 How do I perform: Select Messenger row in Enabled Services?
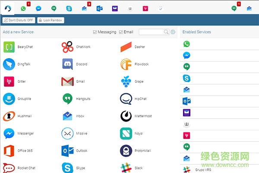[220, 56]
